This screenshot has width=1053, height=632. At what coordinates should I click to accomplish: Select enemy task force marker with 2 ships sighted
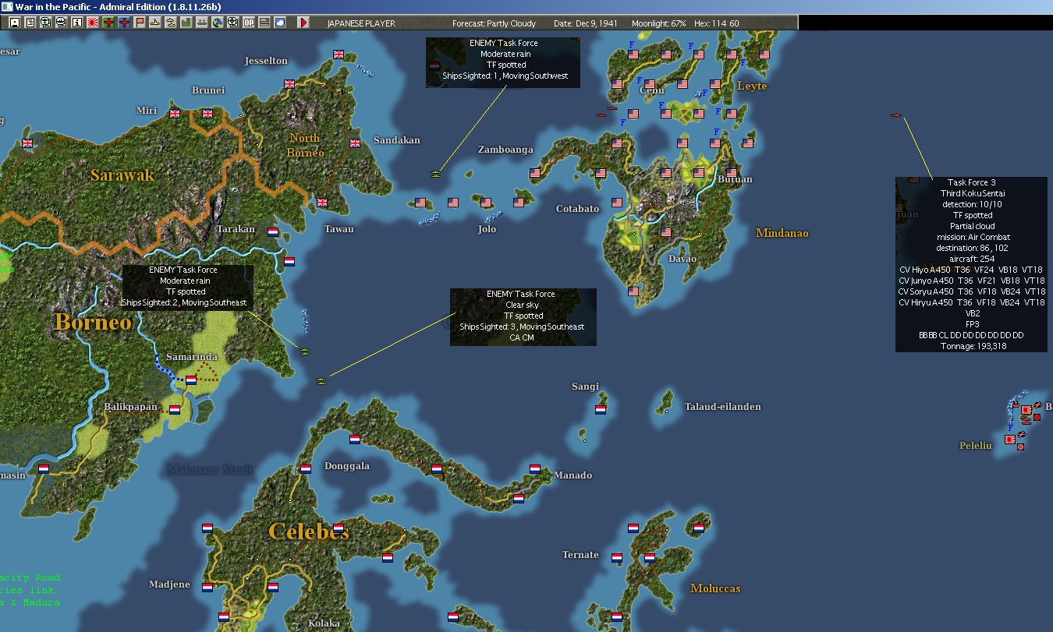pos(305,351)
